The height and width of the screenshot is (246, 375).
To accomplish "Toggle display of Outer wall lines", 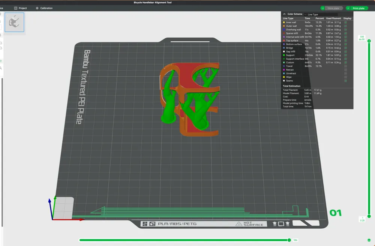I will [346, 26].
